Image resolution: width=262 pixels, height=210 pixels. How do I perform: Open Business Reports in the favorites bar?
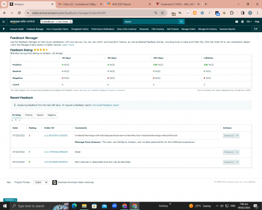click(227, 29)
